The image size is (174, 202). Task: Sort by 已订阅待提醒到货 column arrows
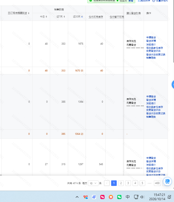coord(29,13)
